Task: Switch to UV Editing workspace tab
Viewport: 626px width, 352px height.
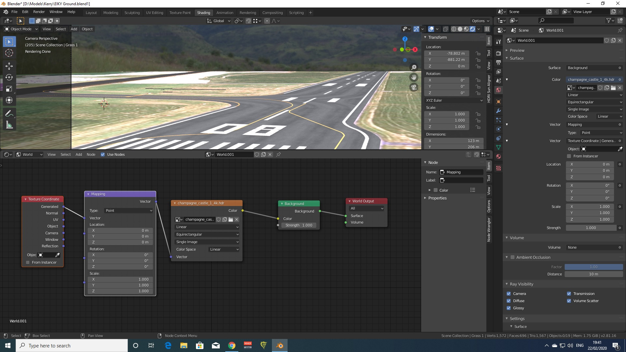Action: 155,13
